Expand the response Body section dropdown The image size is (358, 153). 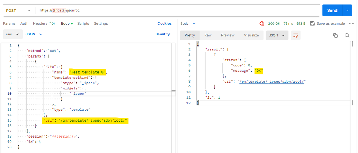(x=188, y=24)
